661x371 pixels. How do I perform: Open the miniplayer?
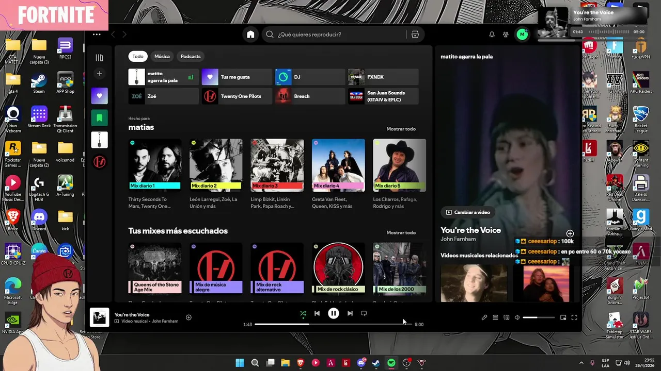(563, 317)
